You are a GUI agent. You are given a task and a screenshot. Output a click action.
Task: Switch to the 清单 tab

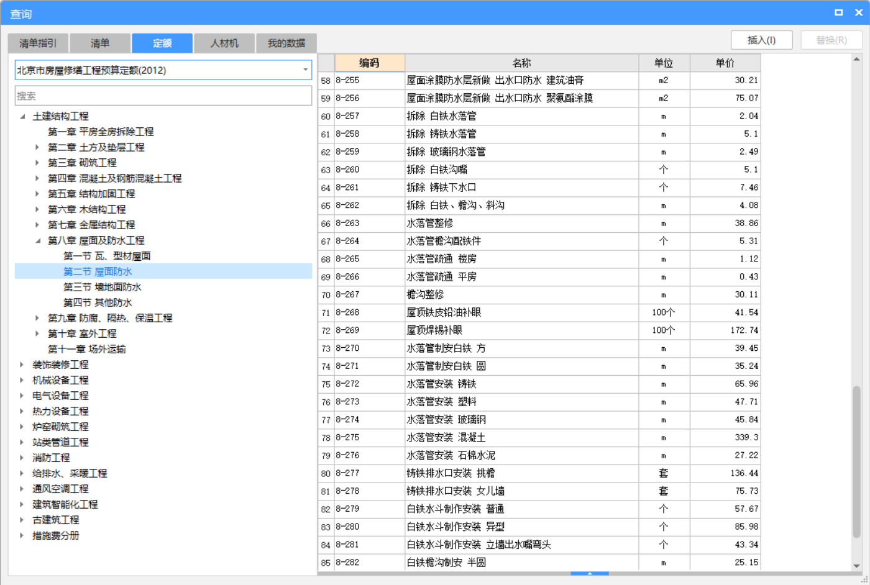(100, 43)
